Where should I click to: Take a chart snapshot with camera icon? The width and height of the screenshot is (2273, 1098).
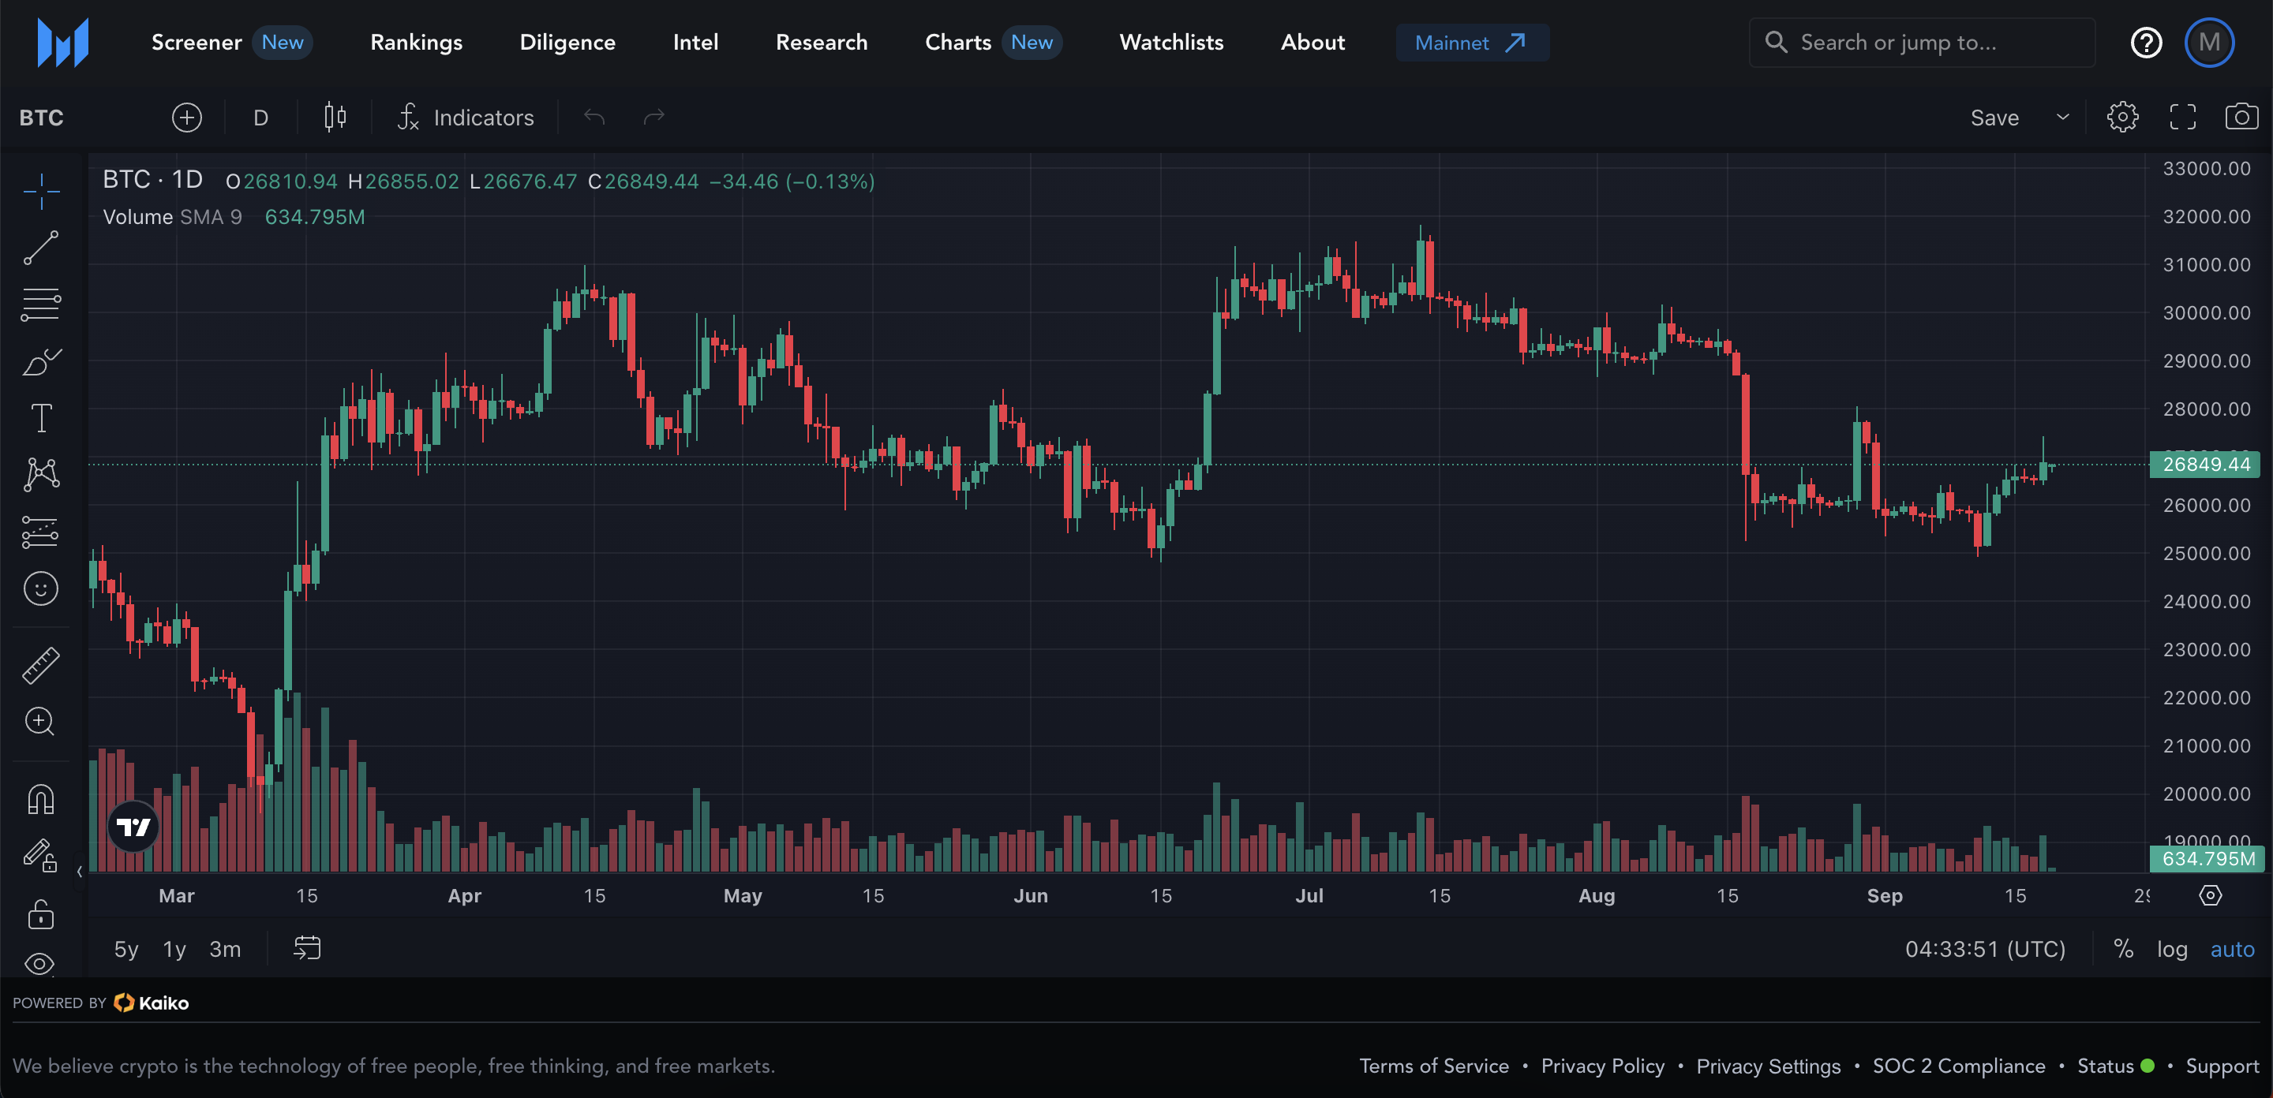pyautogui.click(x=2241, y=118)
